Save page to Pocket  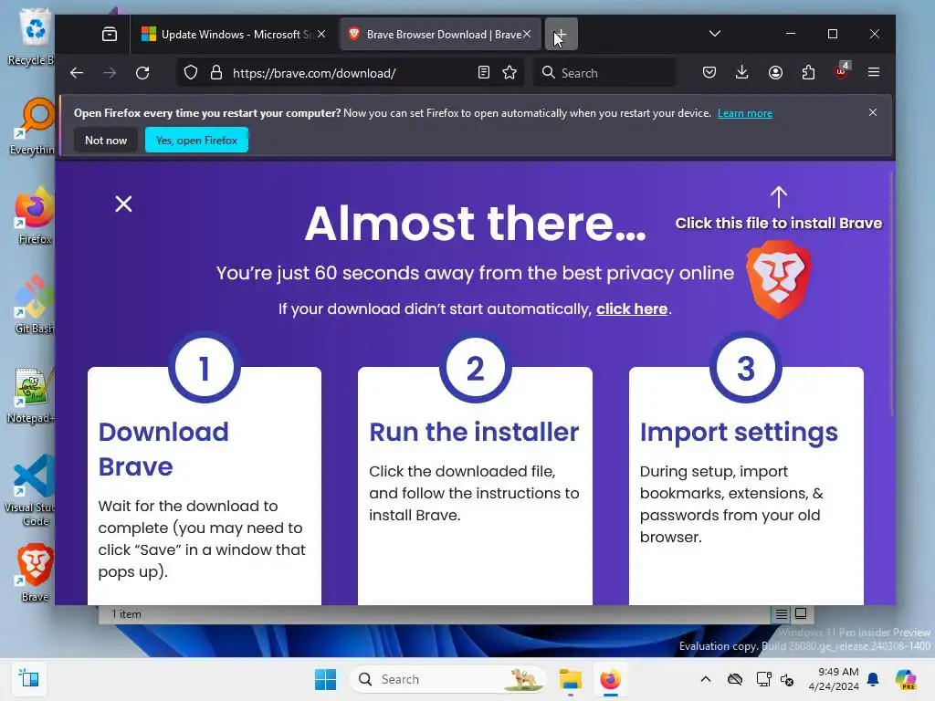pos(709,73)
